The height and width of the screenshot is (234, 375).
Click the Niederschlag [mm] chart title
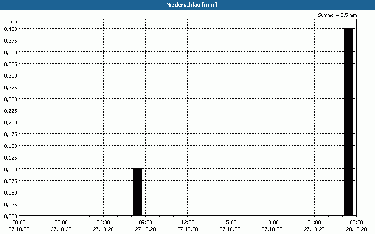pos(192,5)
